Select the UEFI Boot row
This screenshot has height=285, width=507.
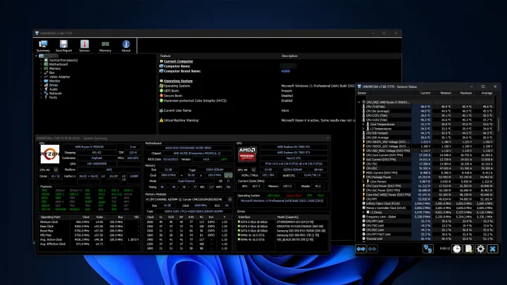(x=171, y=91)
